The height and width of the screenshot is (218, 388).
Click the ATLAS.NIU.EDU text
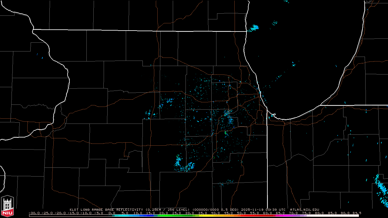(x=304, y=210)
